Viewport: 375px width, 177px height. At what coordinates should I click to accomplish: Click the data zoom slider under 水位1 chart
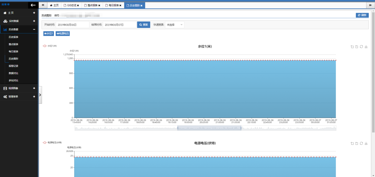209,128
